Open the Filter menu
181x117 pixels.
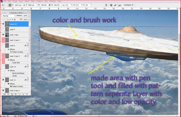pos(33,2)
